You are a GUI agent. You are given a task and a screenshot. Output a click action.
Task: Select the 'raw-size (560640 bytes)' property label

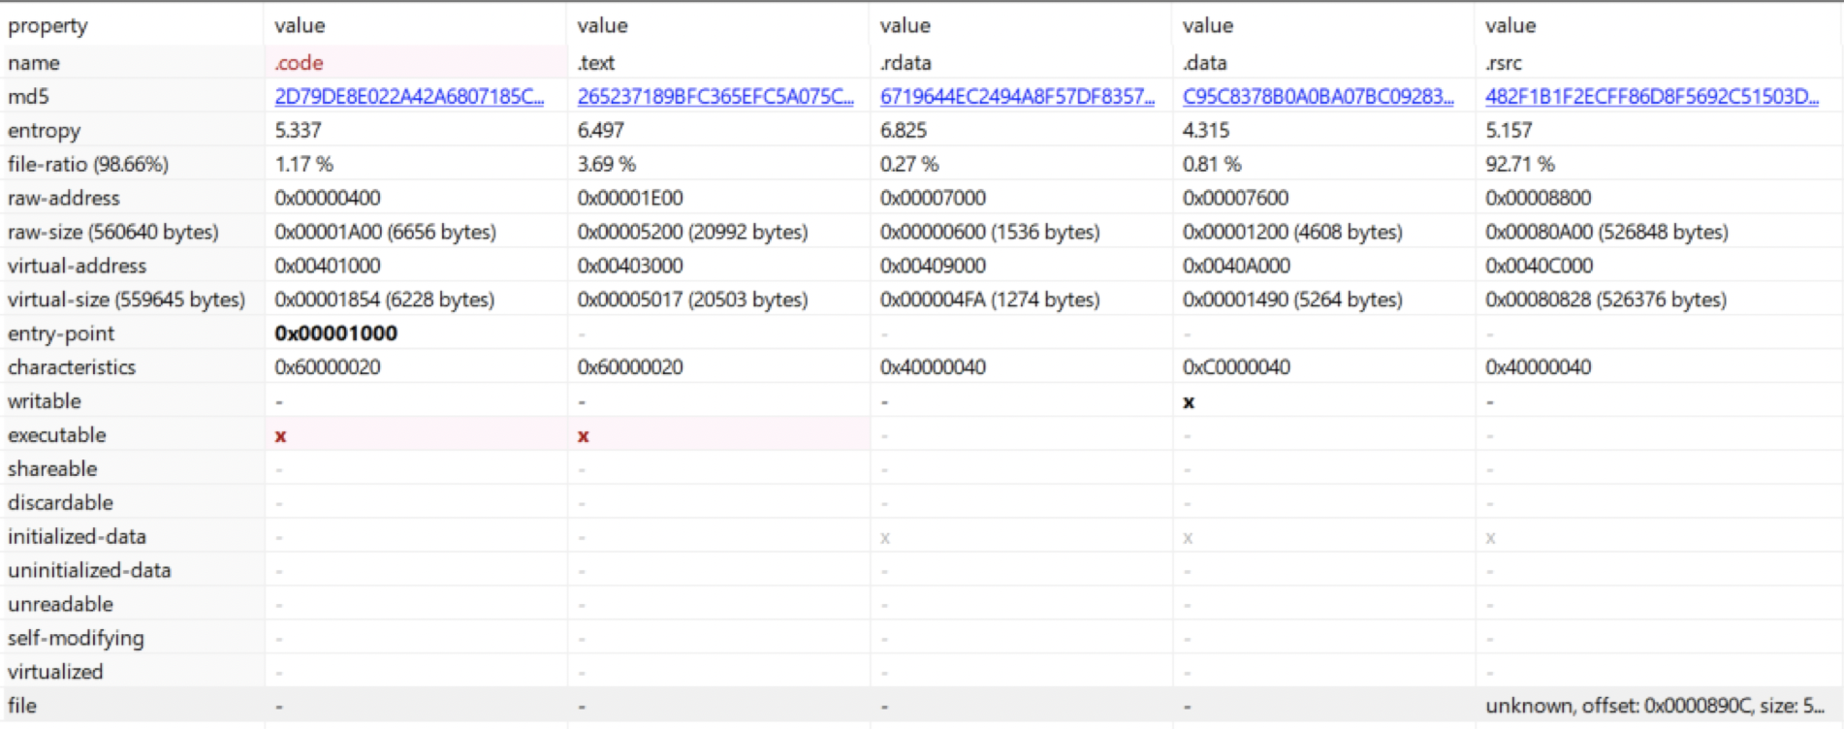(113, 232)
